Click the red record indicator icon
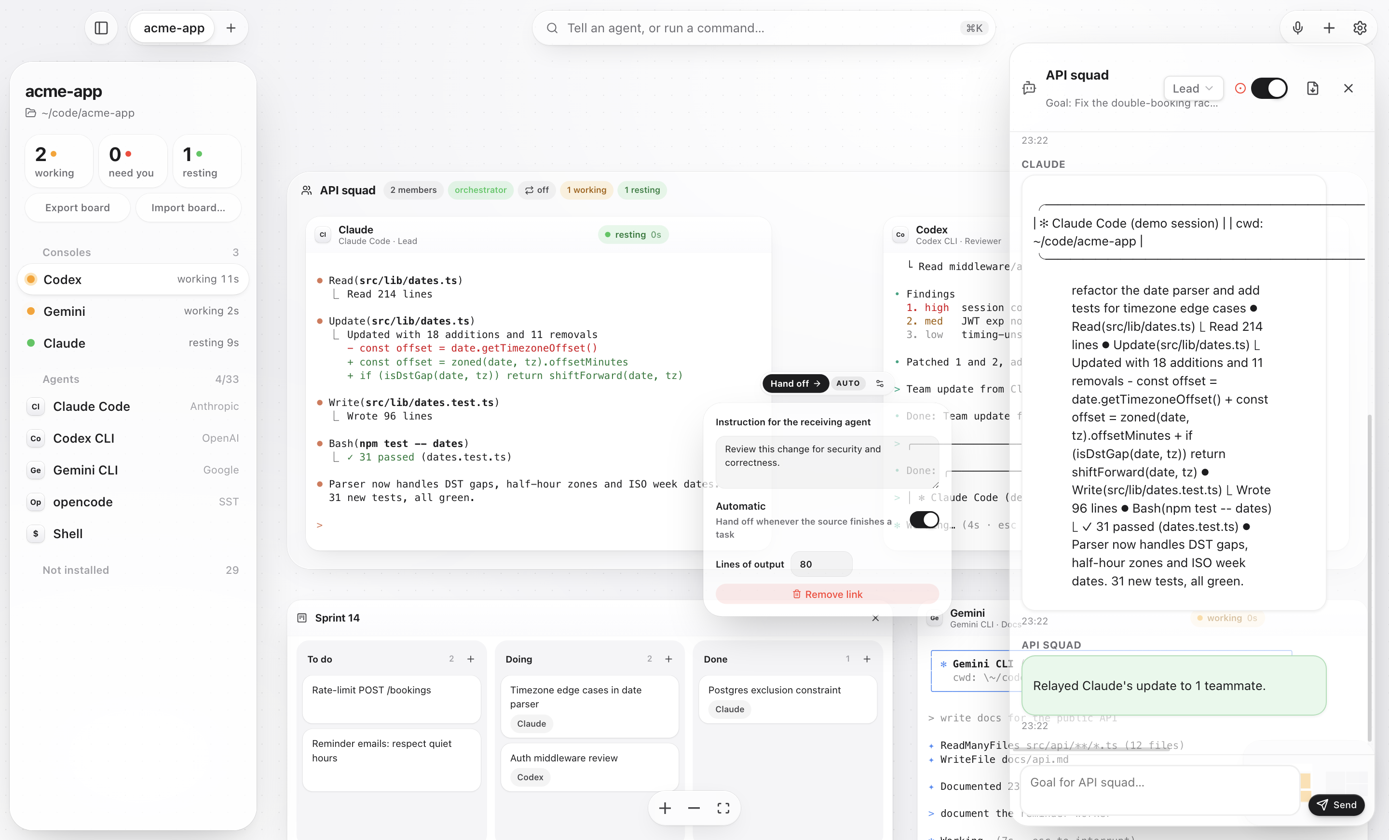Viewport: 1389px width, 840px height. (1239, 89)
